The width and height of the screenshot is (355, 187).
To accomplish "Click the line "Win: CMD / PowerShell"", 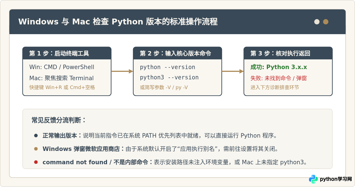I will (x=62, y=67).
